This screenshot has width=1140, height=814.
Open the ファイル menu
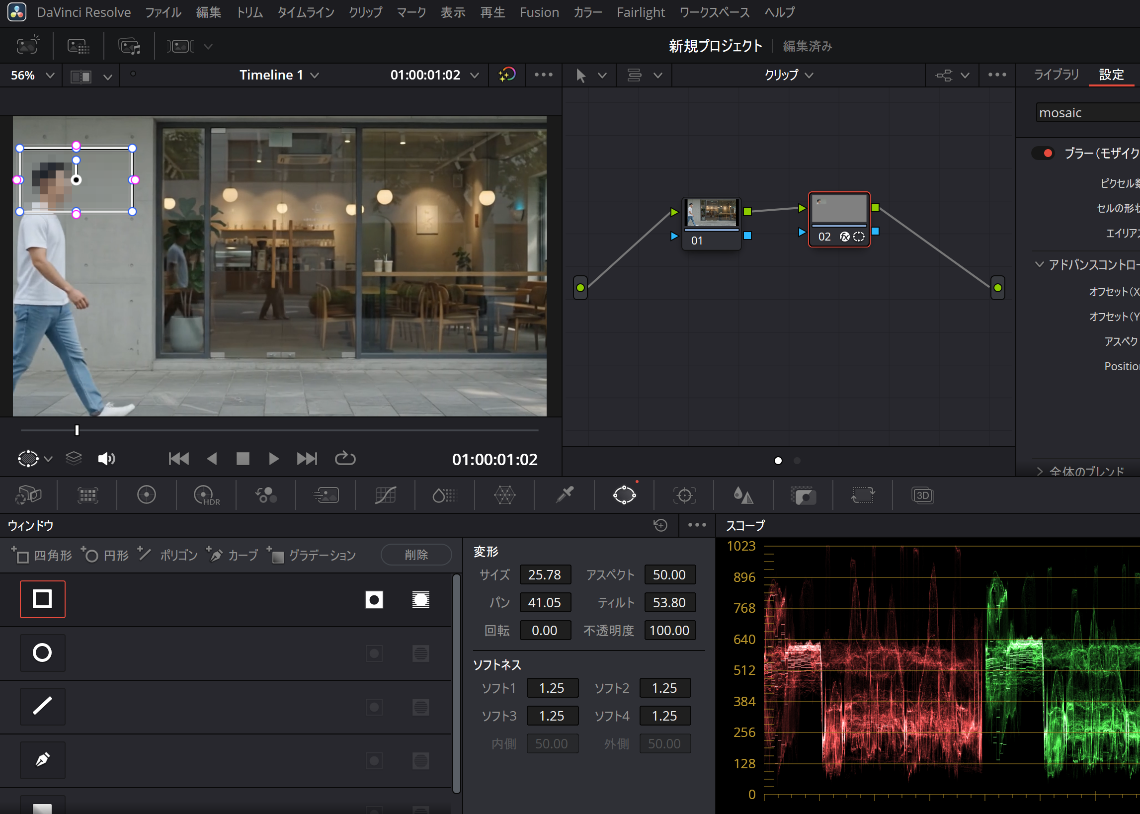(x=163, y=12)
